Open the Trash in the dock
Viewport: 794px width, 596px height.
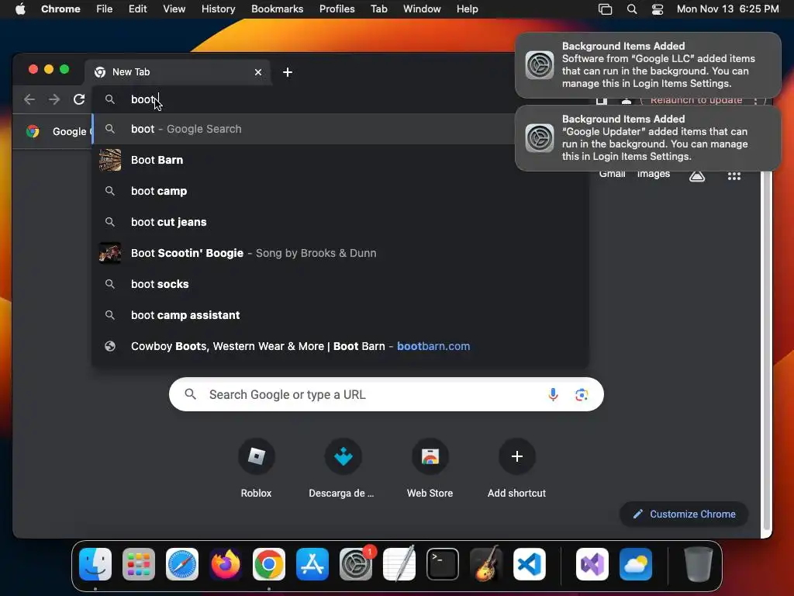[x=699, y=564]
